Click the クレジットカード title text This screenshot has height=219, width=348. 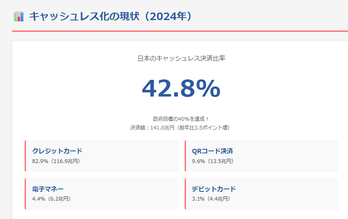tap(57, 151)
